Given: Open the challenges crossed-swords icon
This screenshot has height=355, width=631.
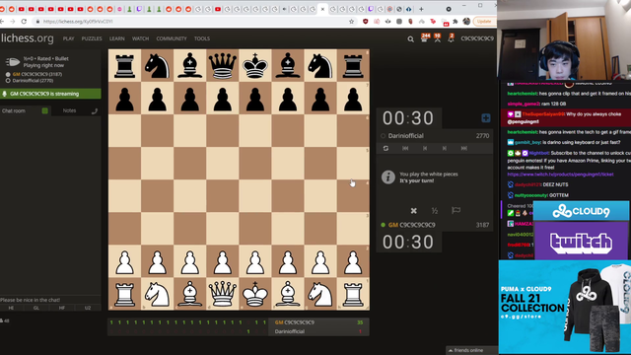Looking at the screenshot, I should (x=438, y=38).
